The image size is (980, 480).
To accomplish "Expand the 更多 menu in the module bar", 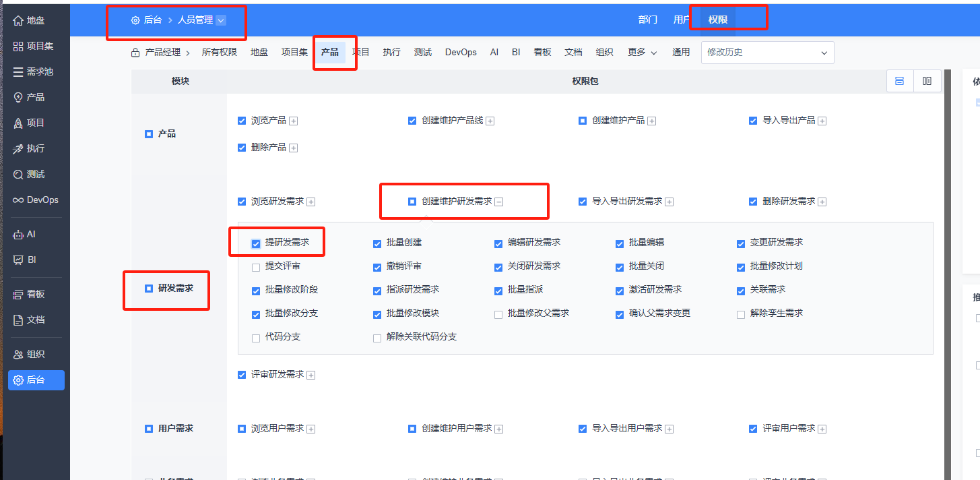I will point(642,52).
